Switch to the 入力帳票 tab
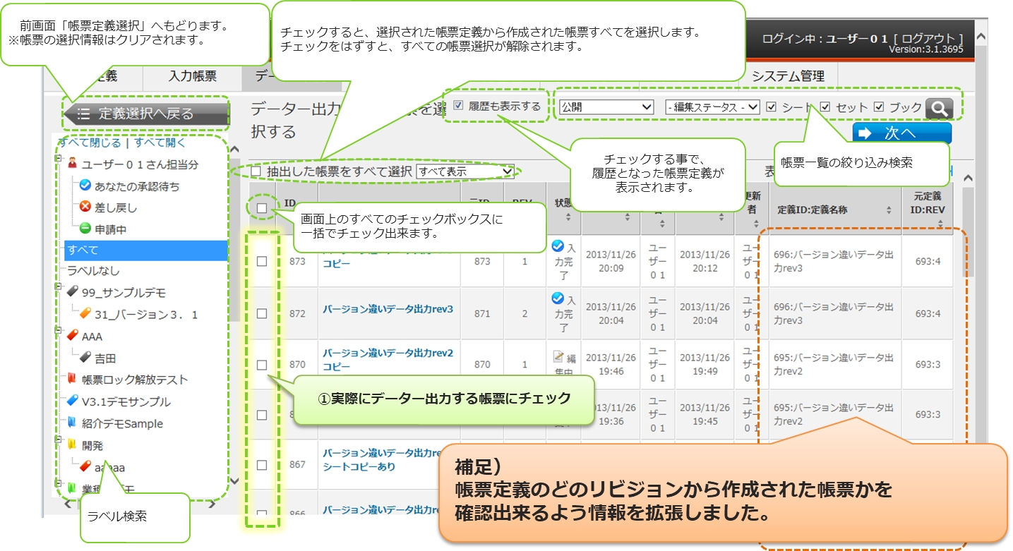 [192, 77]
